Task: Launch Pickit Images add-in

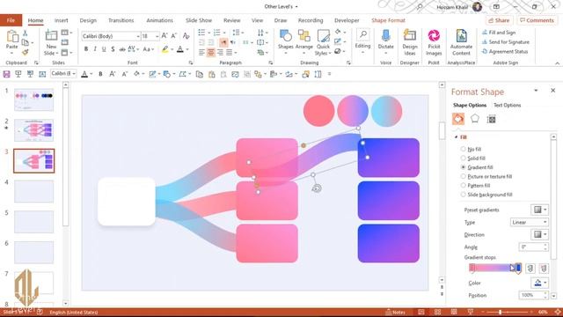Action: pos(434,42)
